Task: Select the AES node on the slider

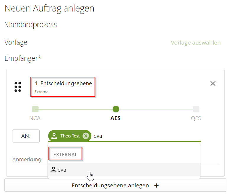Action: pos(116,109)
